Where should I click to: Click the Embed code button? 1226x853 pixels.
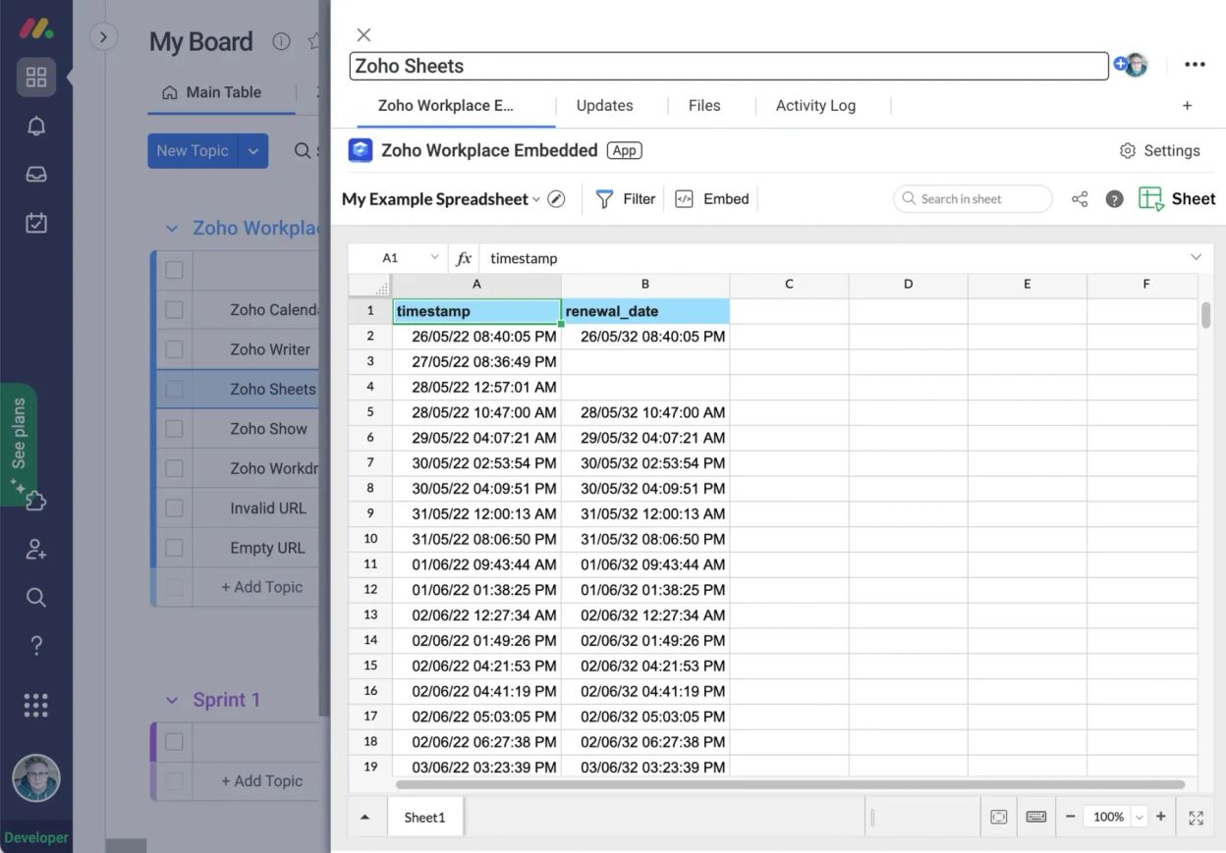coord(712,199)
